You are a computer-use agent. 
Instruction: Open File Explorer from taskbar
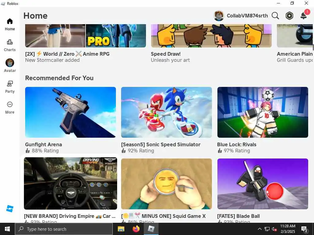point(121,229)
